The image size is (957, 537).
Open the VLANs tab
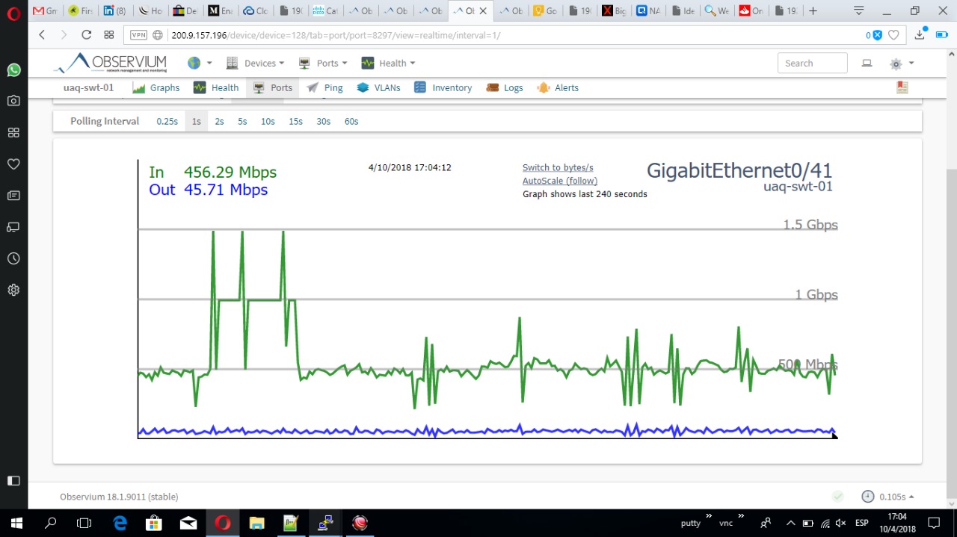(x=378, y=87)
